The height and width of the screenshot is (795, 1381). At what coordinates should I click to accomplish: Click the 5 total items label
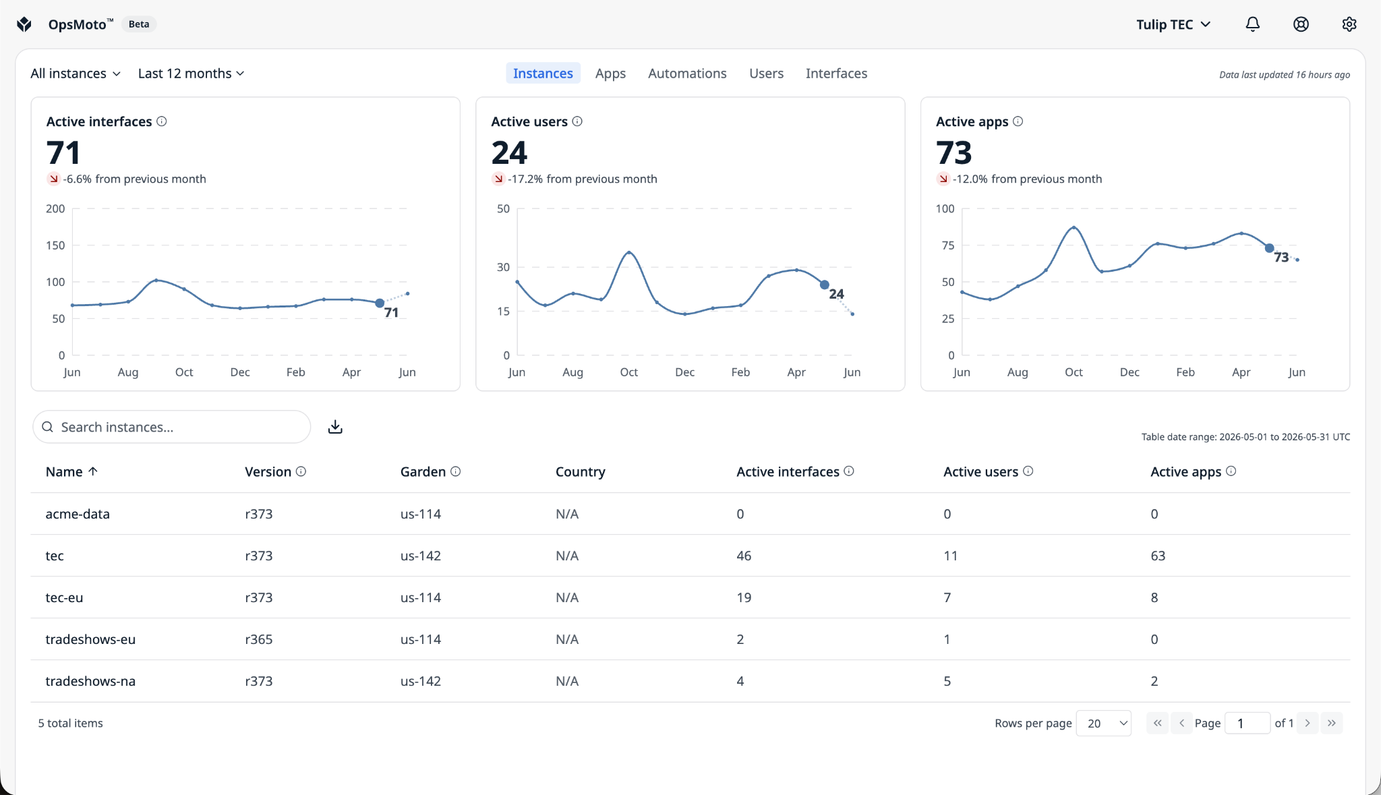tap(71, 723)
